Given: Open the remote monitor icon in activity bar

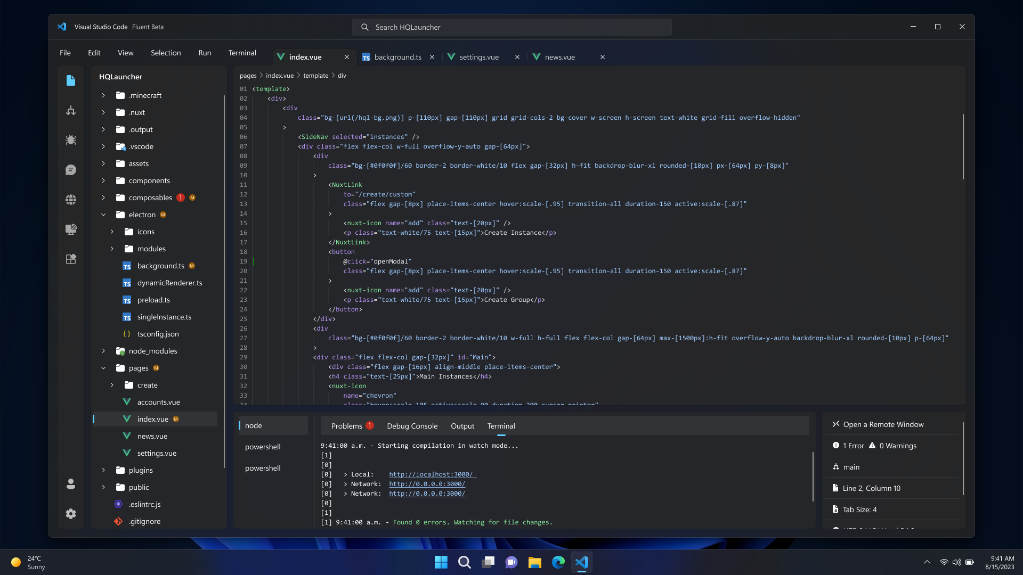Looking at the screenshot, I should click(x=71, y=229).
